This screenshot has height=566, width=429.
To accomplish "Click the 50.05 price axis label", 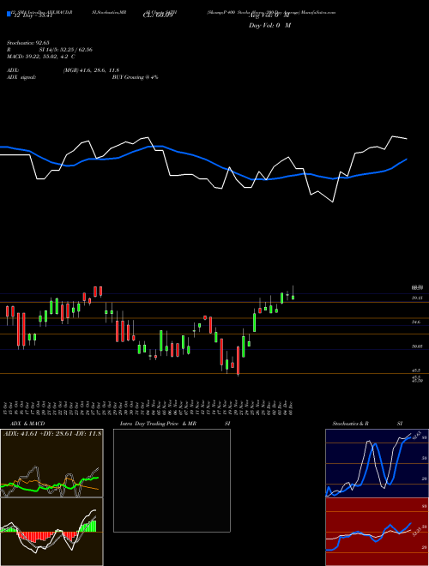I will click(417, 346).
